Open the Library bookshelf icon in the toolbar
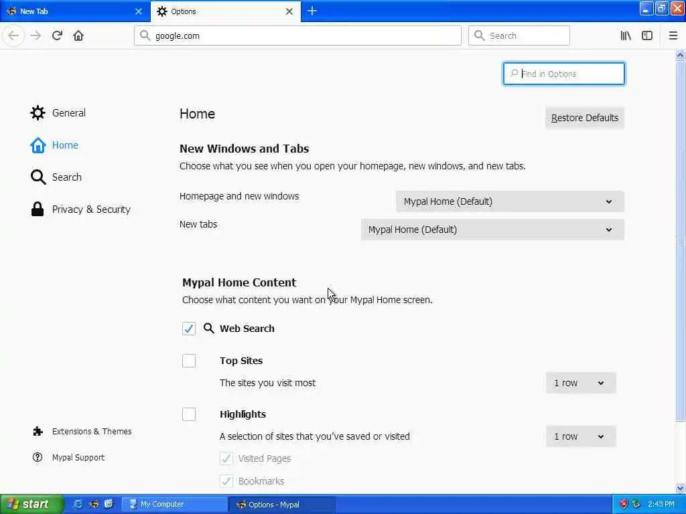 (626, 35)
